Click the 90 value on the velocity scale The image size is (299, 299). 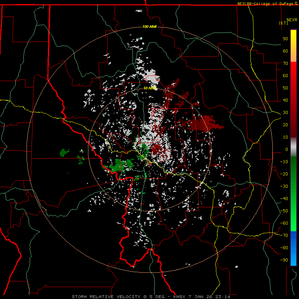(x=285, y=39)
